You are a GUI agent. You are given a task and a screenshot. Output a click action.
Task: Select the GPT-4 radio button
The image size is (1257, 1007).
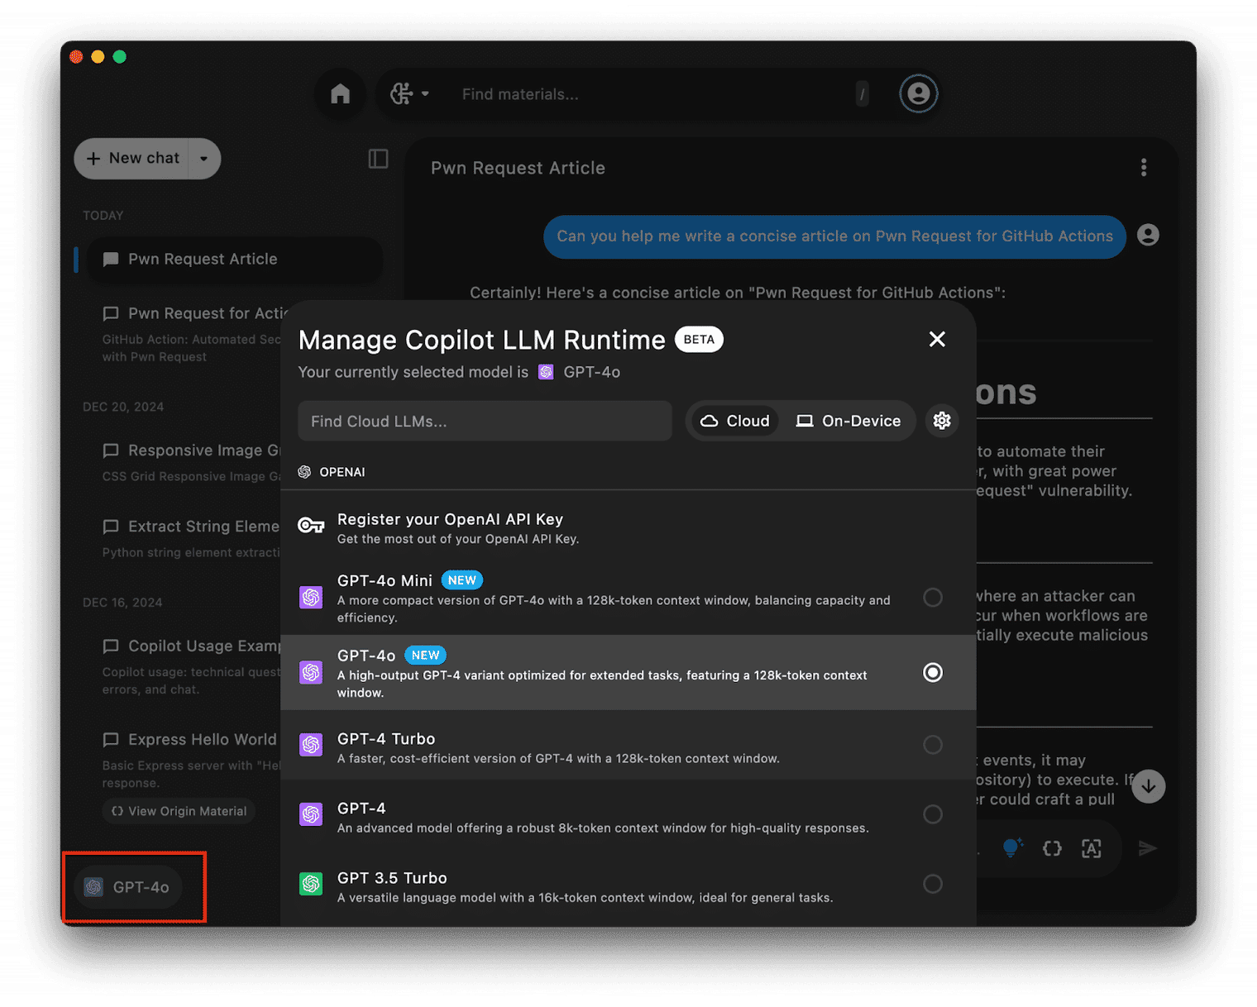click(x=933, y=814)
